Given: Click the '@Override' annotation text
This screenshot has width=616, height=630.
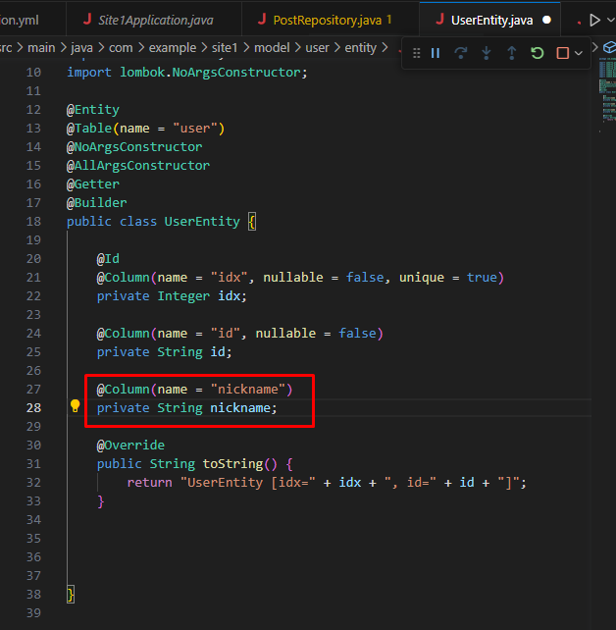Looking at the screenshot, I should pos(130,446).
